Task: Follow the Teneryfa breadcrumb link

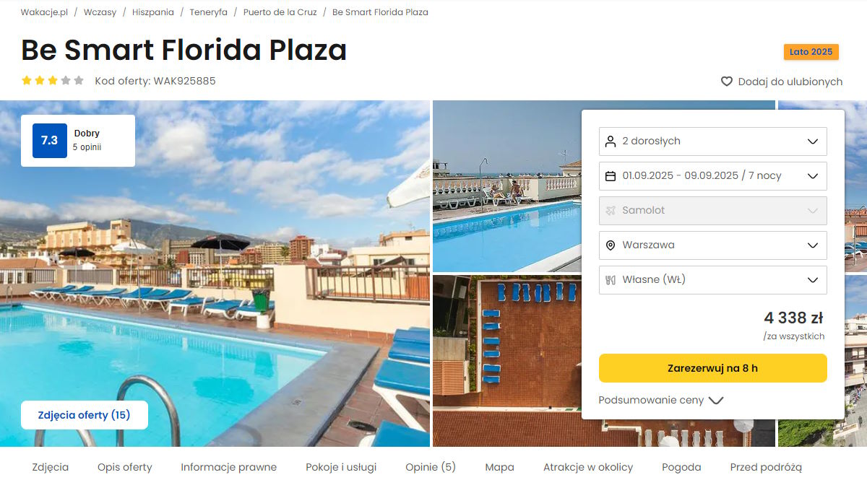Action: coord(209,12)
